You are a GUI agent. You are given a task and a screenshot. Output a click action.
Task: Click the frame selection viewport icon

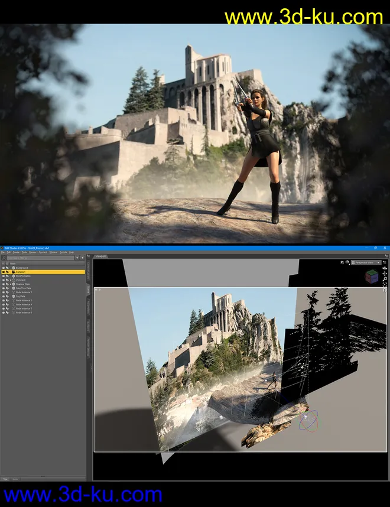(385, 285)
